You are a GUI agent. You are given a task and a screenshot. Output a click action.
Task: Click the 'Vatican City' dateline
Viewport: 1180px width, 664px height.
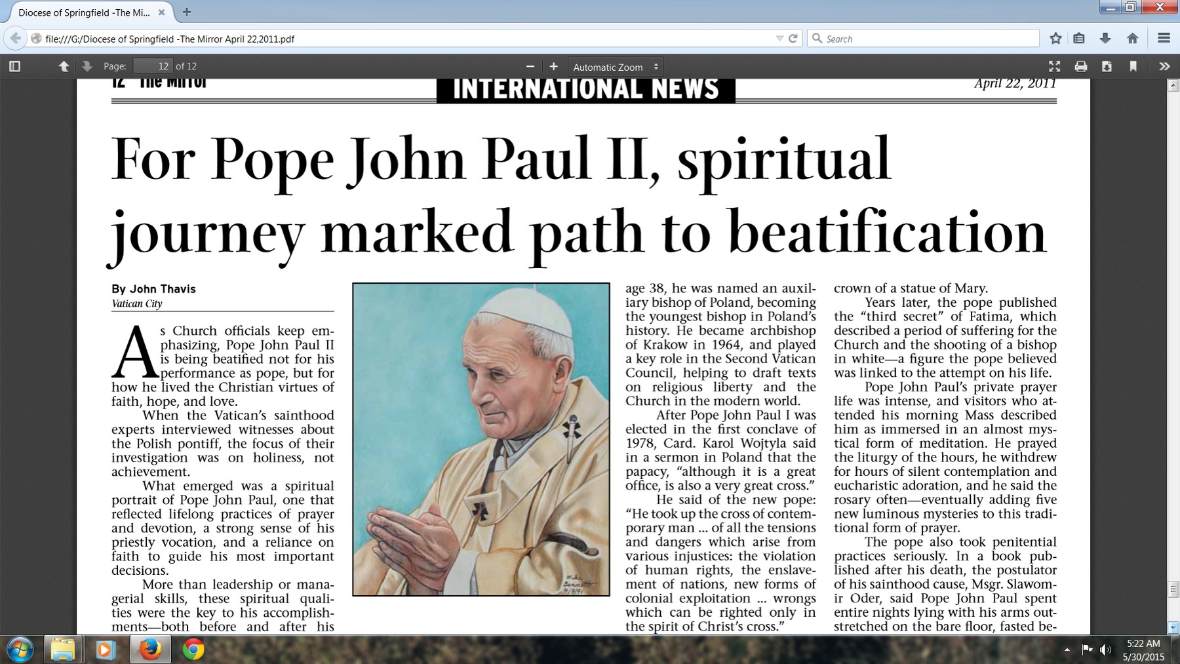click(x=136, y=303)
